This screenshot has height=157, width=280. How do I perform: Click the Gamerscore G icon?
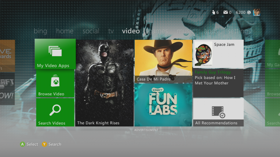(x=249, y=12)
